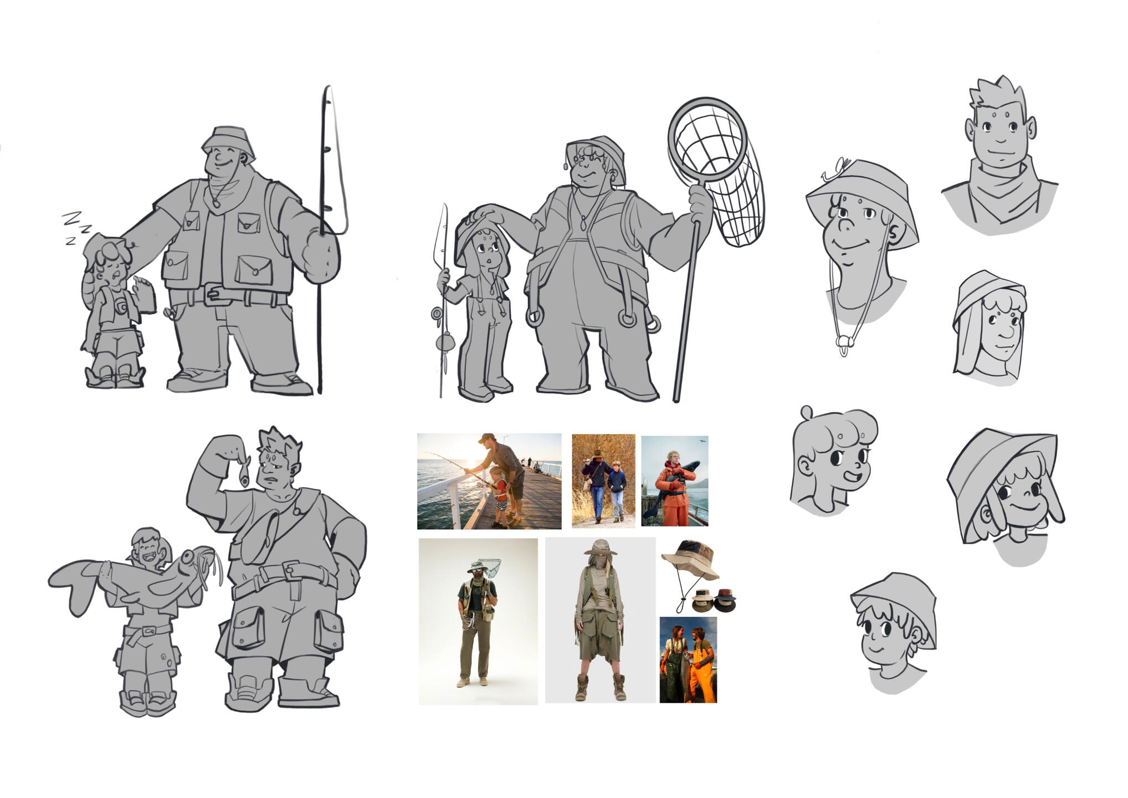
Task: Select the curly-haired child with bun sketch
Action: tap(831, 460)
